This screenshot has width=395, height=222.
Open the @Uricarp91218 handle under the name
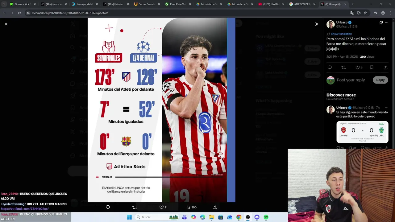coord(347,27)
